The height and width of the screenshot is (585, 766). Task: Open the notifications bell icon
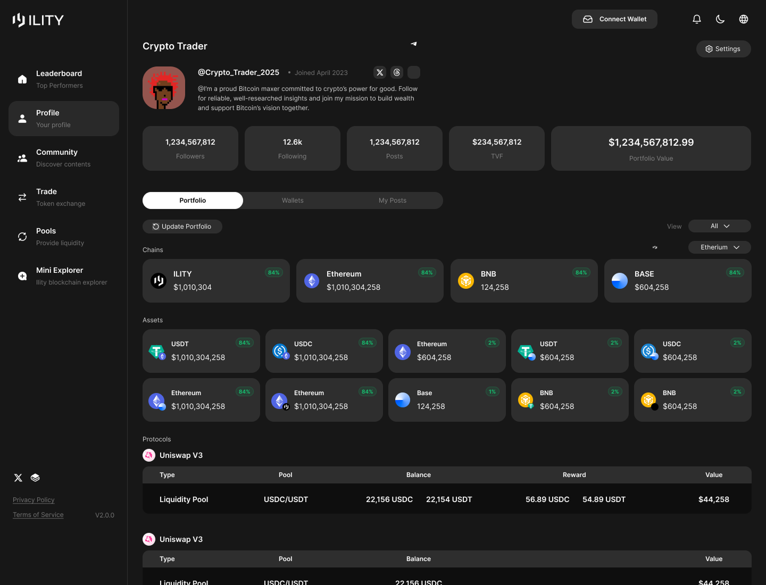tap(697, 19)
